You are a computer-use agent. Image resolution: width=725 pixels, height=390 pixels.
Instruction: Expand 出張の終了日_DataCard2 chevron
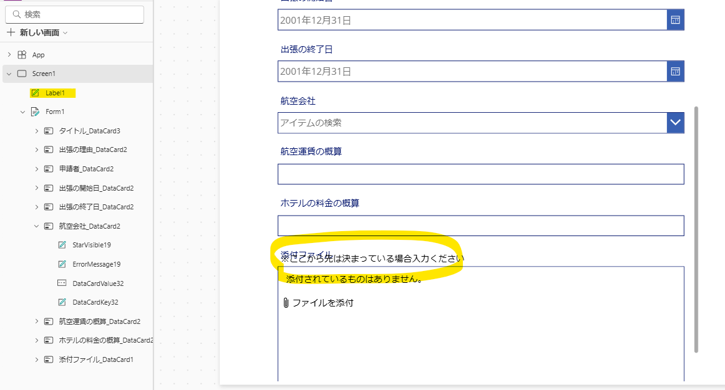[x=36, y=207]
